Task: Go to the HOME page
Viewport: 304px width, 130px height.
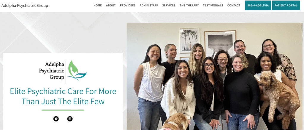Action: click(x=98, y=5)
